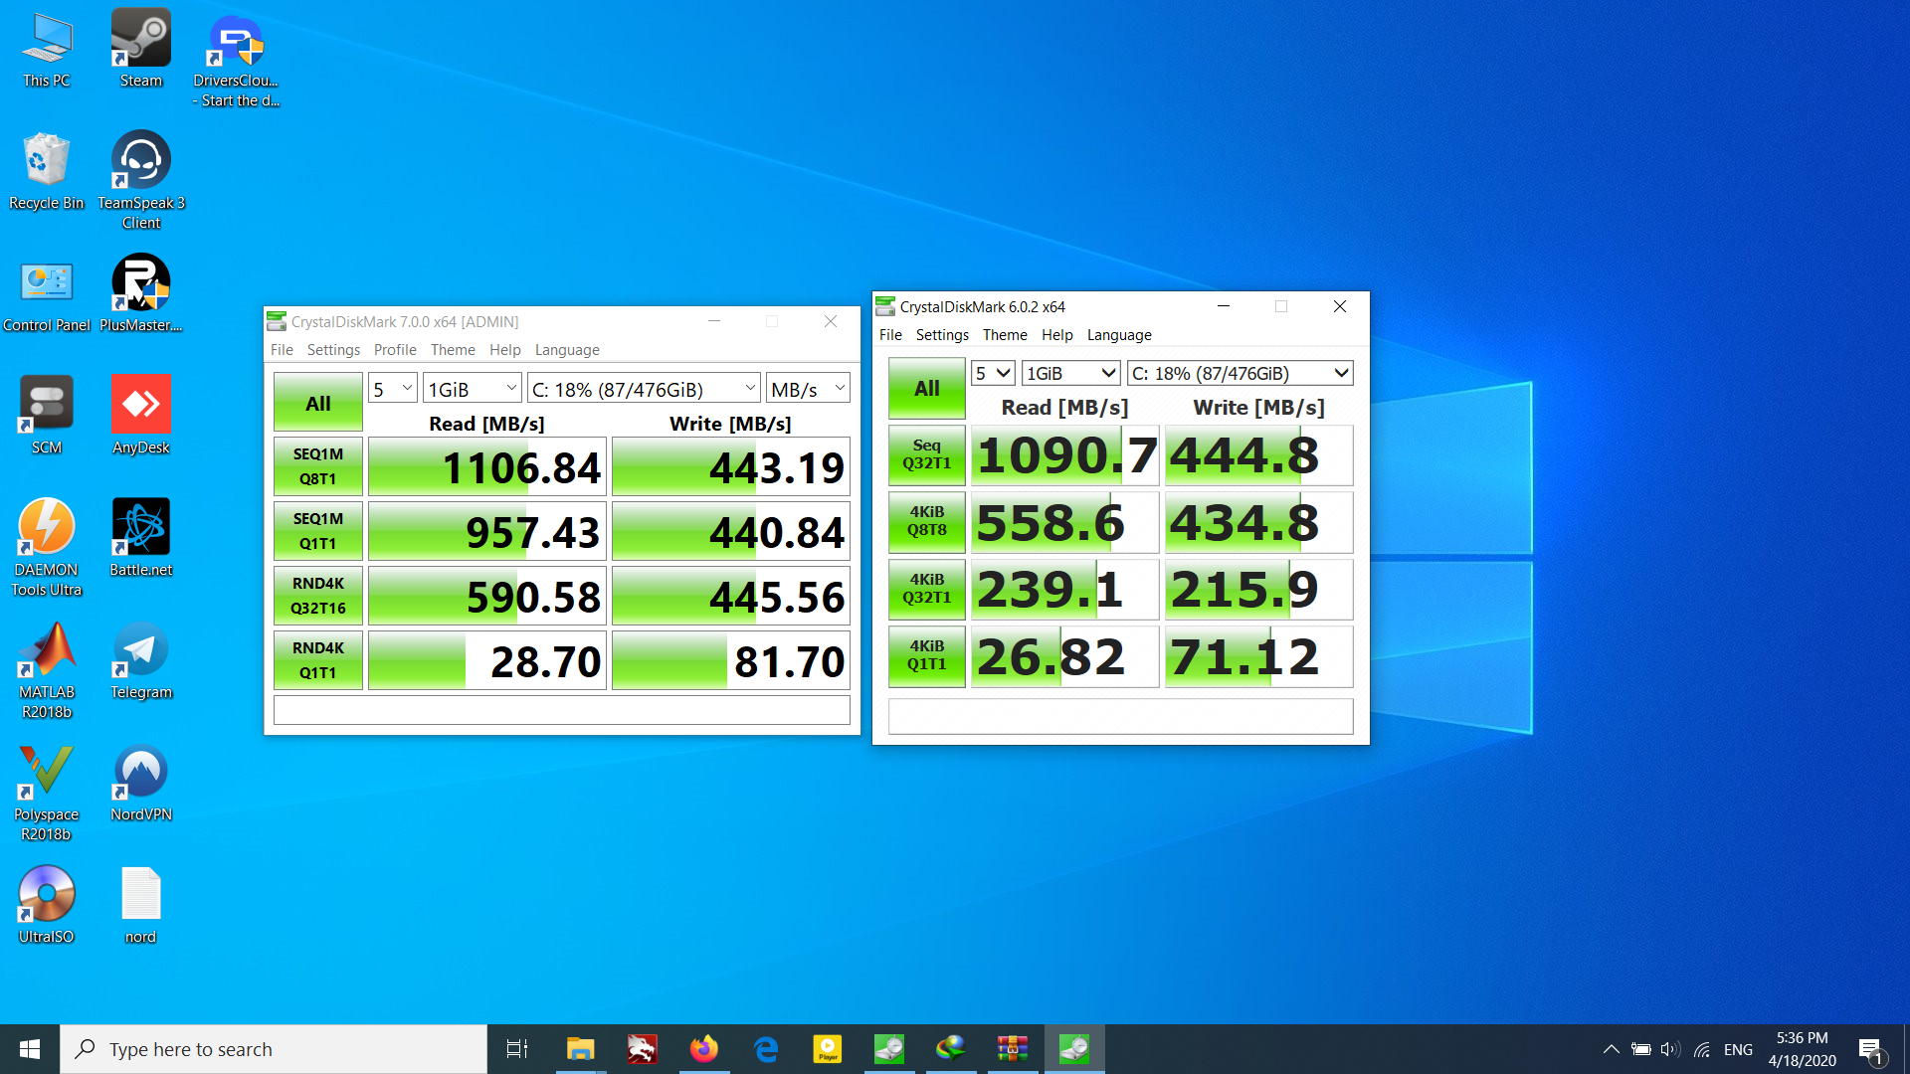Expand the MB/s unit dropdown

tap(808, 389)
